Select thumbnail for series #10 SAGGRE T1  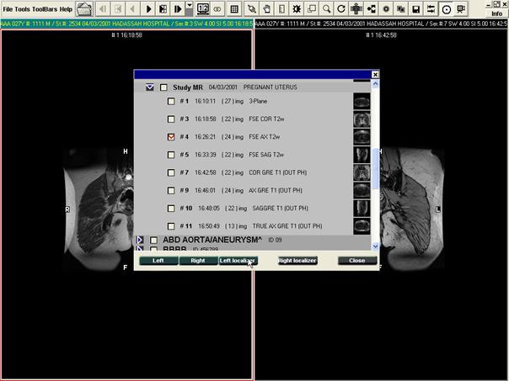[x=362, y=209]
